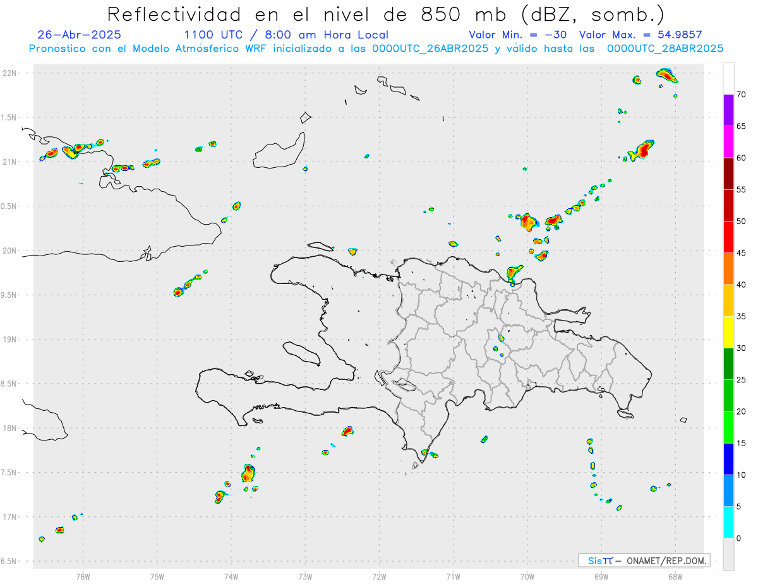Select the date '26-Abr-2025'
Image resolution: width=758 pixels, height=585 pixels.
coord(80,35)
